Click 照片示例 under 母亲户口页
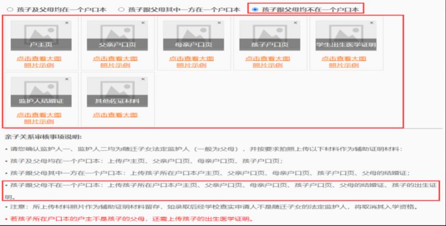Viewport: 446px width, 226px height. (x=192, y=65)
